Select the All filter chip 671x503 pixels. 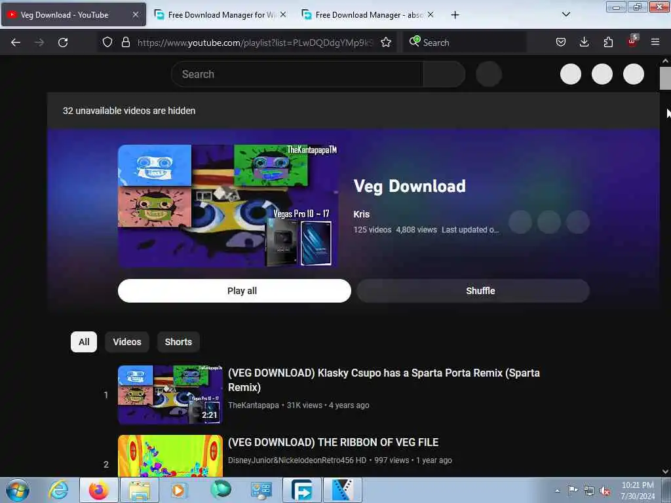pyautogui.click(x=84, y=342)
